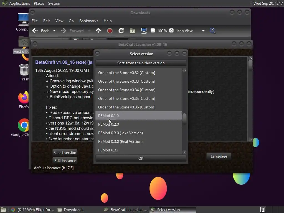Click changelog scrollbar down arrow
The height and width of the screenshot is (213, 284).
point(250,140)
